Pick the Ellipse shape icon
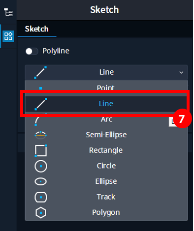The width and height of the screenshot is (194, 231). pyautogui.click(x=41, y=181)
